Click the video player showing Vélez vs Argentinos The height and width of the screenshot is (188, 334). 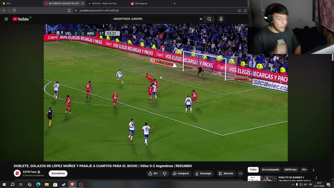[166, 93]
